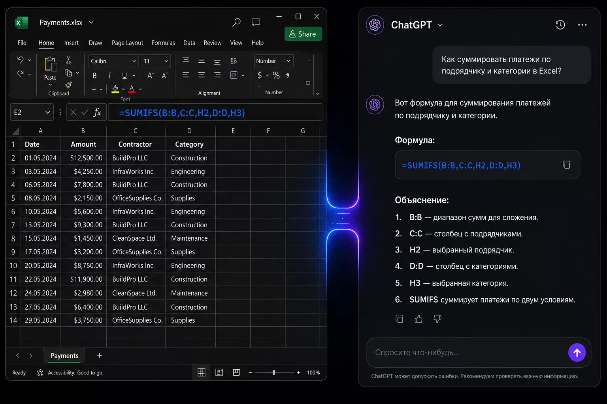Click the Accounting dollar format icon
This screenshot has width=607, height=404.
coord(260,75)
